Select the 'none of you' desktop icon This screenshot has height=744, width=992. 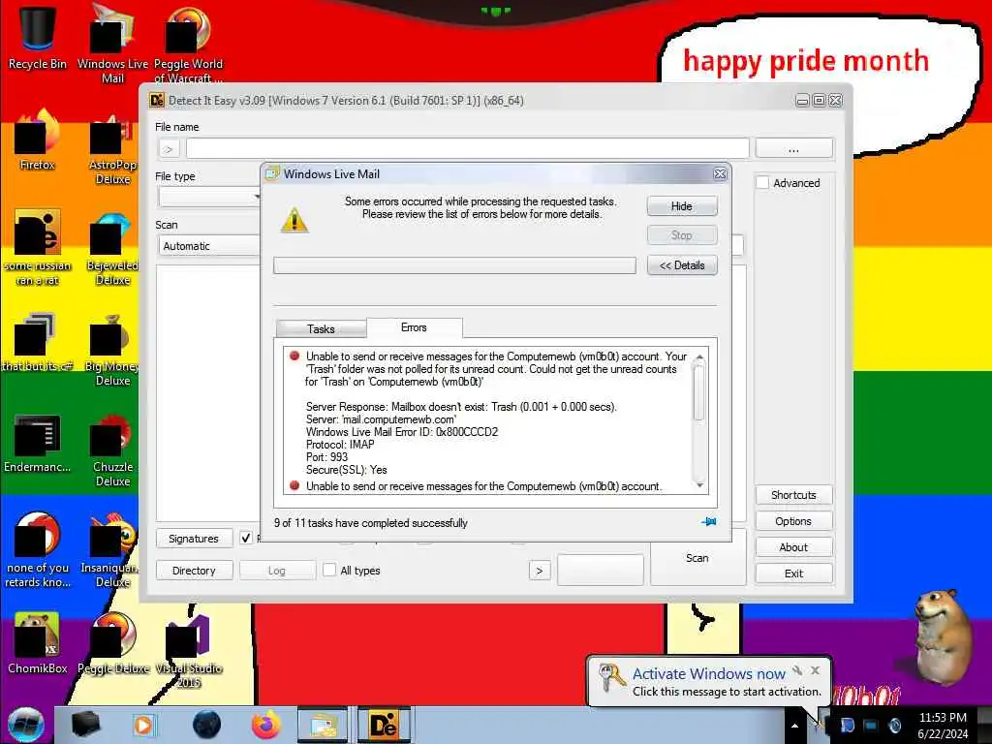coord(38,549)
